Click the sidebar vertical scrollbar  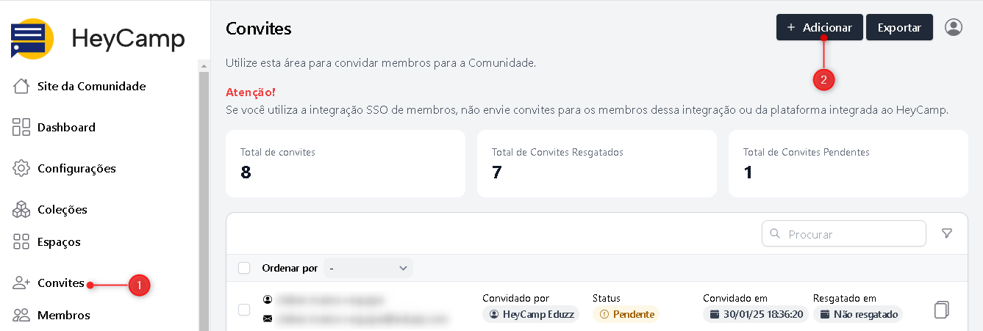(x=204, y=191)
